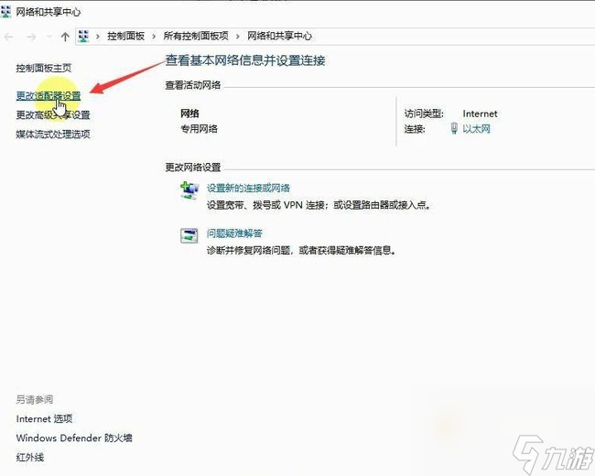The image size is (595, 476).
Task: Click the address bar network icon
Action: pyautogui.click(x=83, y=36)
